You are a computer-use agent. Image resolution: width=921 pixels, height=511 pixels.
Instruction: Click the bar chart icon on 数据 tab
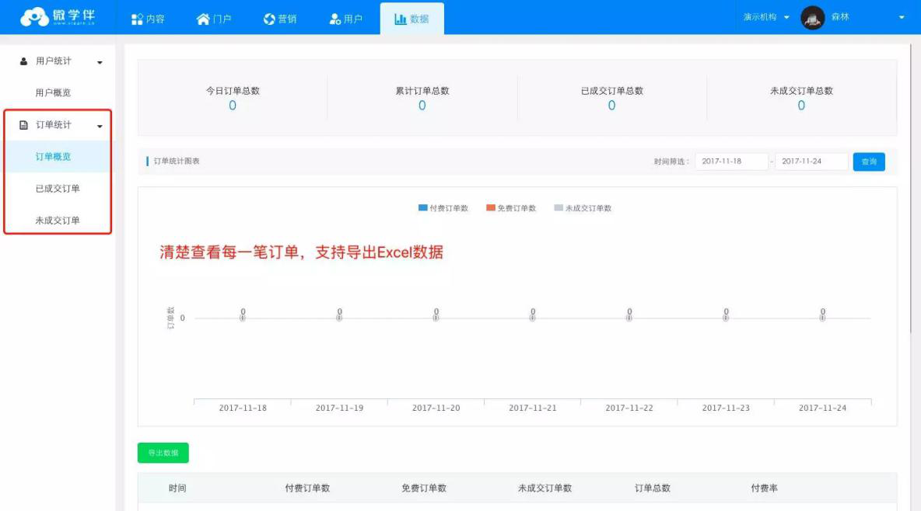(401, 19)
